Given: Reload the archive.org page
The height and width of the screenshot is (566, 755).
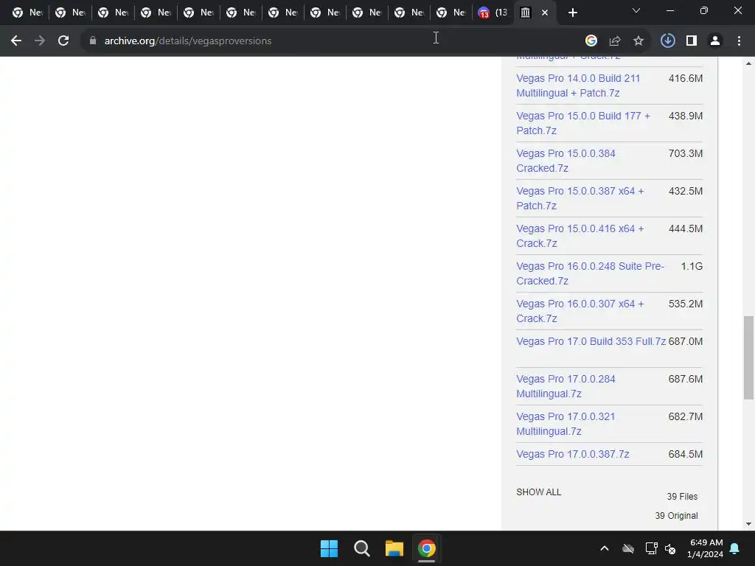Looking at the screenshot, I should tap(63, 41).
